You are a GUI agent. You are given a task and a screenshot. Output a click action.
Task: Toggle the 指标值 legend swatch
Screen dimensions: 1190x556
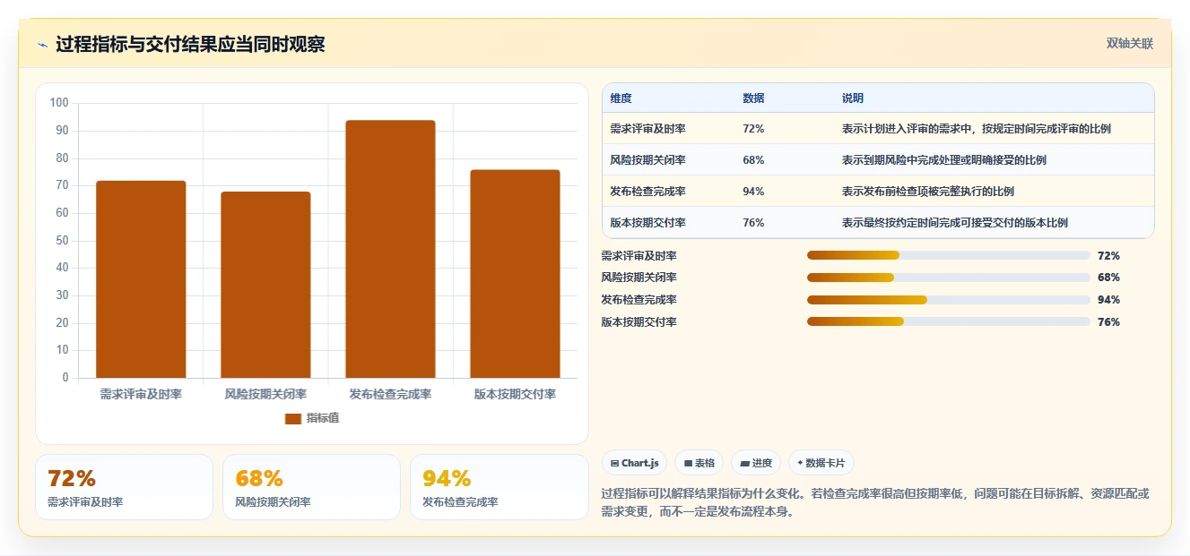(x=293, y=418)
